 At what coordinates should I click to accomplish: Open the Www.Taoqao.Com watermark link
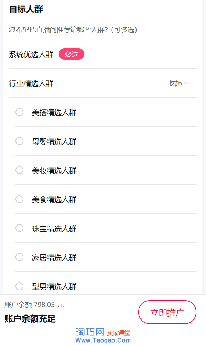point(103,340)
